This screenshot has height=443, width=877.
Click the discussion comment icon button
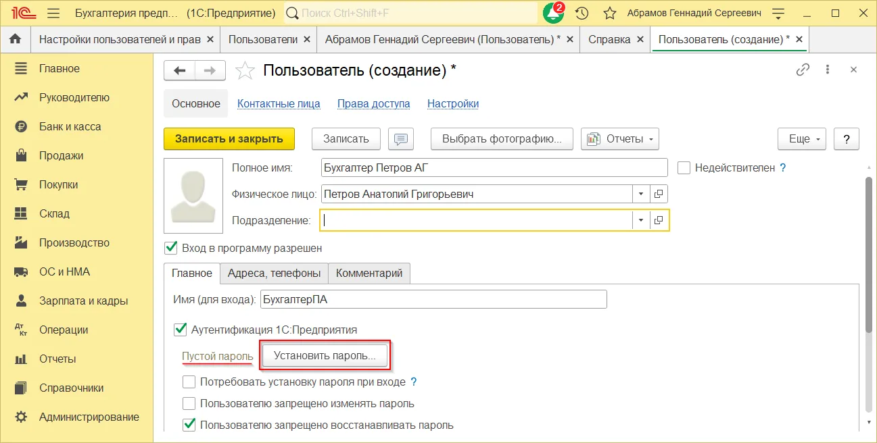pos(401,139)
